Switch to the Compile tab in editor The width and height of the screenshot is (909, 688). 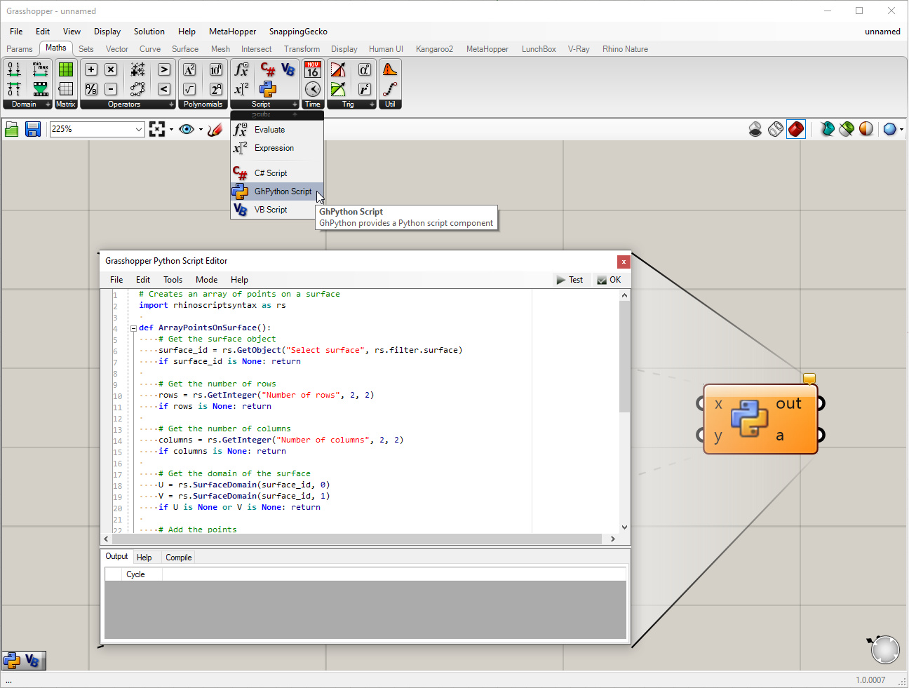tap(178, 558)
